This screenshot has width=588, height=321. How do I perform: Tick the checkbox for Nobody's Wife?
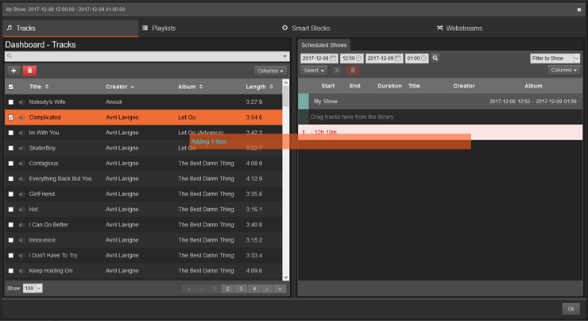point(10,102)
